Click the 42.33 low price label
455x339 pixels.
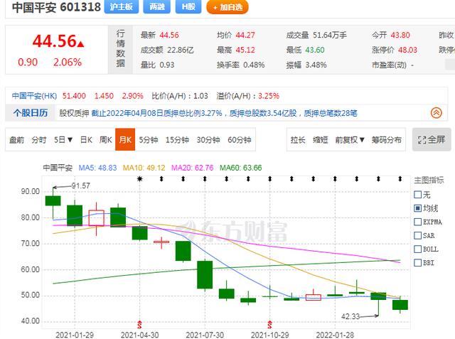[x=350, y=316]
